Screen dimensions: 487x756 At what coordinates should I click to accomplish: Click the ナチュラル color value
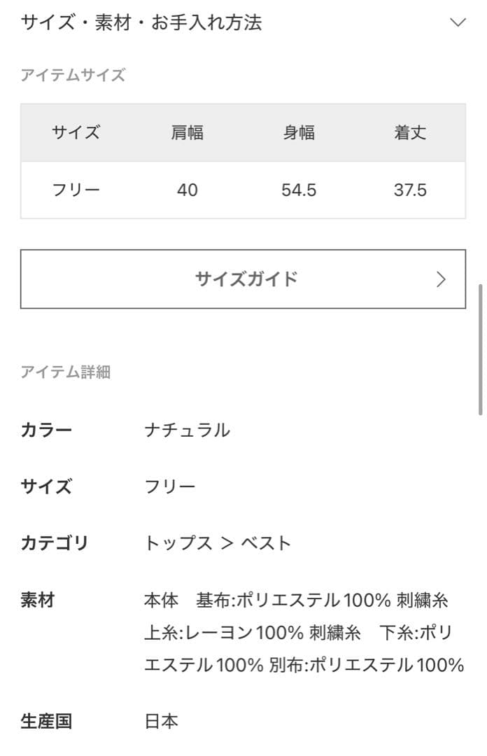coord(187,430)
